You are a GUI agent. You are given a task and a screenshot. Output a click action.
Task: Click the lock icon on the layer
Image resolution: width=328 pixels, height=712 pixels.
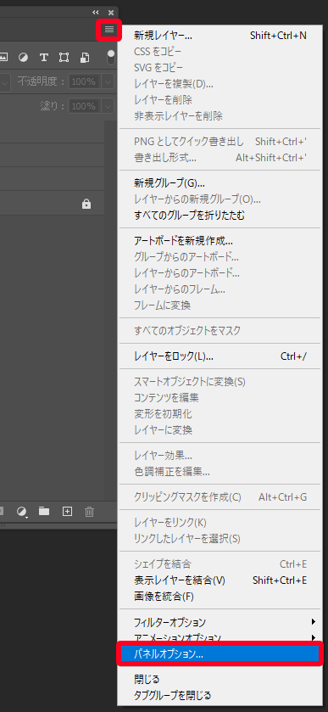[x=86, y=205]
